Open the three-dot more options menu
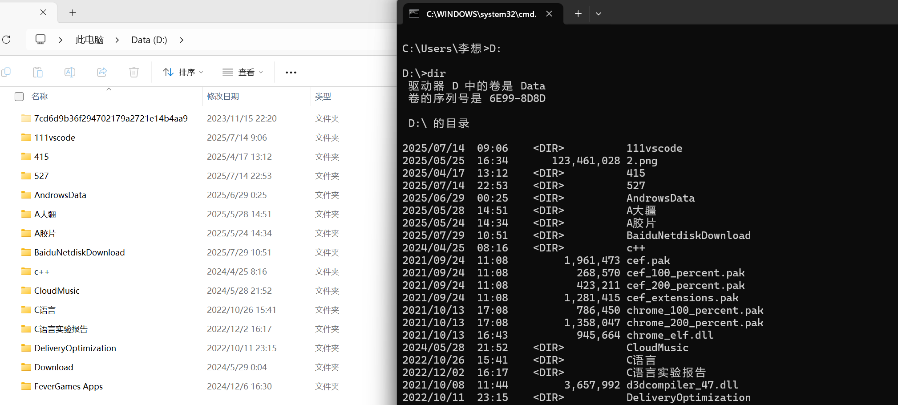 pyautogui.click(x=291, y=73)
